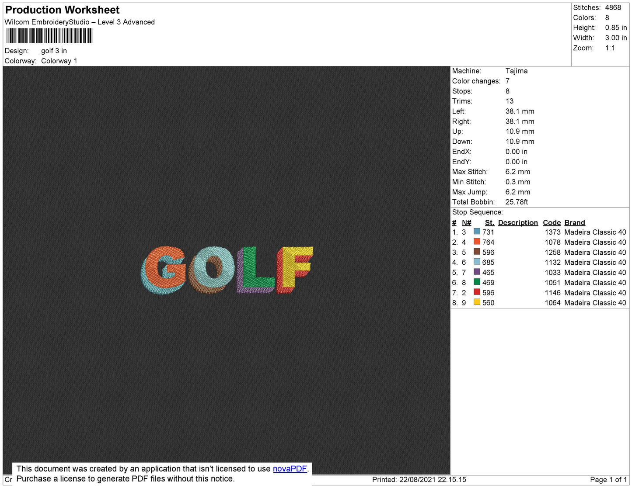Click the Machine value Tajima
632x488 pixels.
(x=517, y=71)
